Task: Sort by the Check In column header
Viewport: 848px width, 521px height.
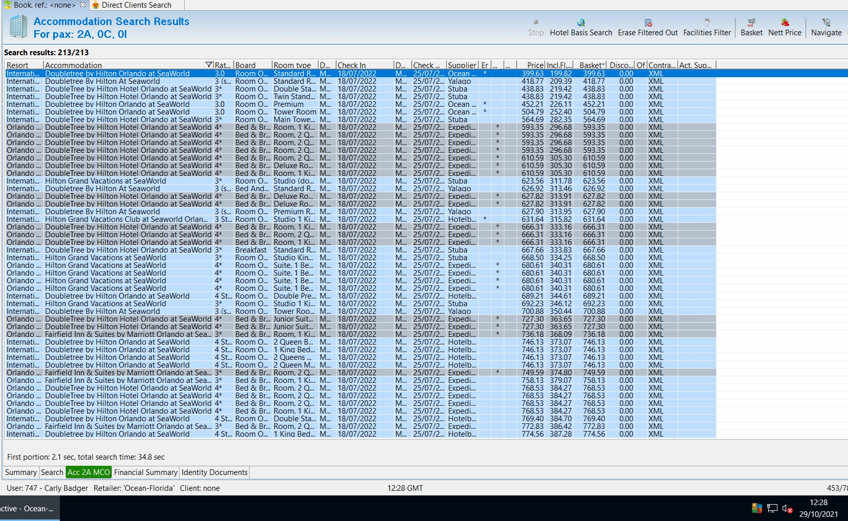Action: pyautogui.click(x=365, y=65)
